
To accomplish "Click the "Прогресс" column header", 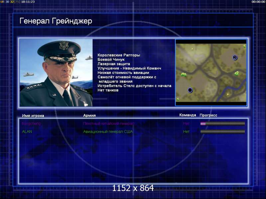I will [x=208, y=115].
